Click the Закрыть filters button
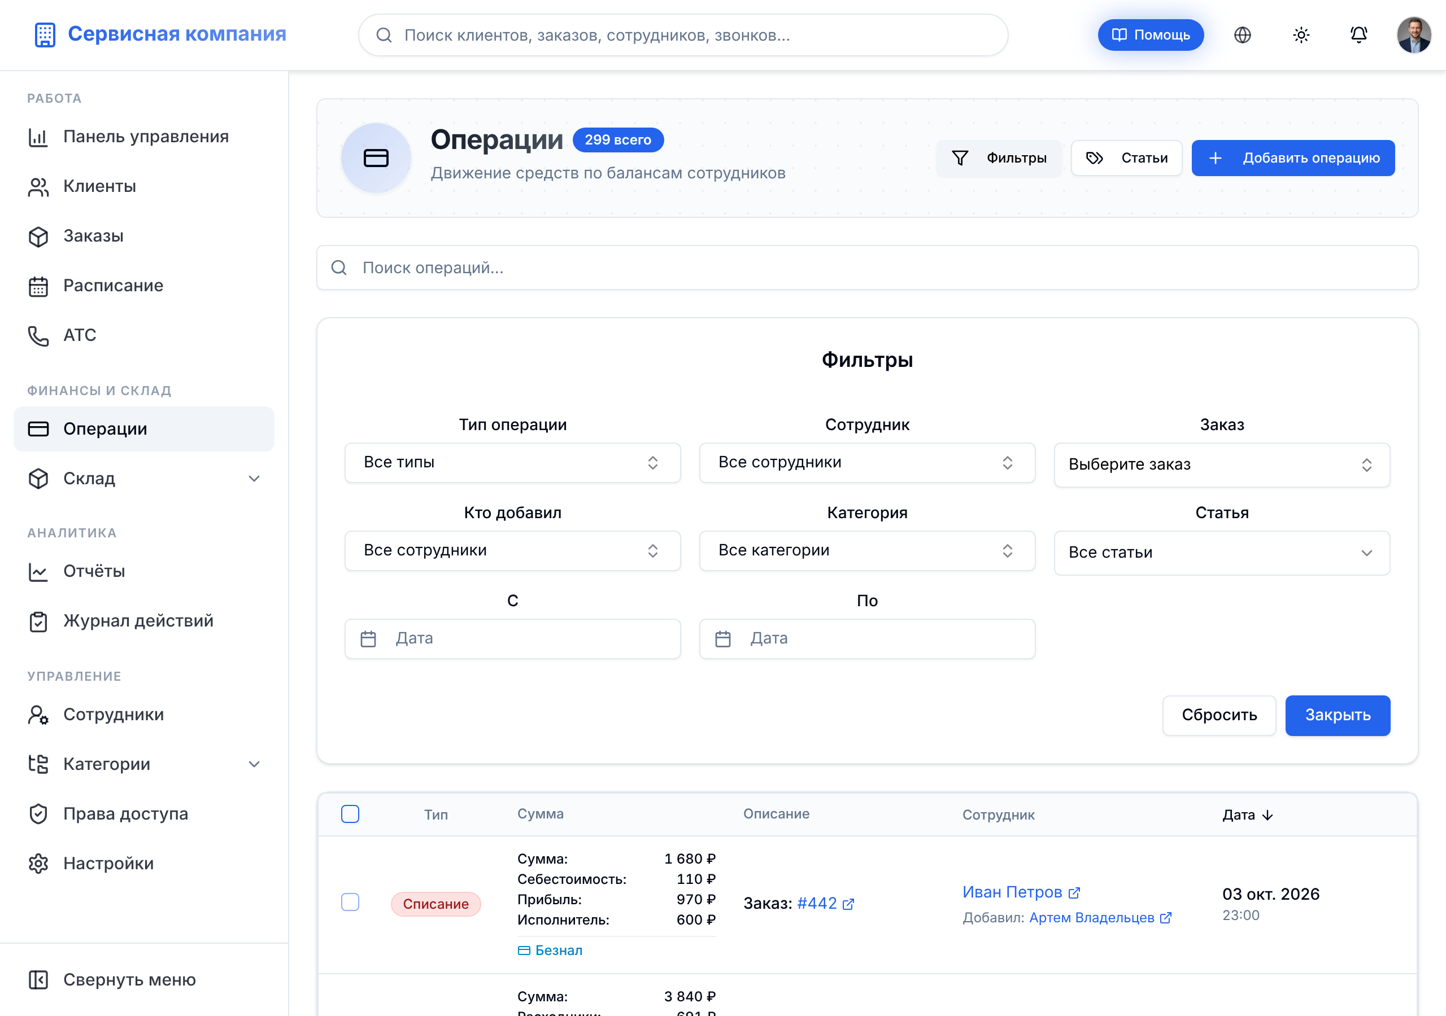The image size is (1446, 1016). coord(1337,715)
